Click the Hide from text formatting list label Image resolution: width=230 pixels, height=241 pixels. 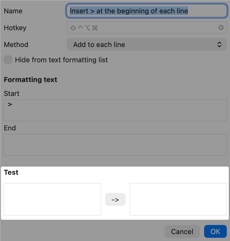pyautogui.click(x=61, y=60)
